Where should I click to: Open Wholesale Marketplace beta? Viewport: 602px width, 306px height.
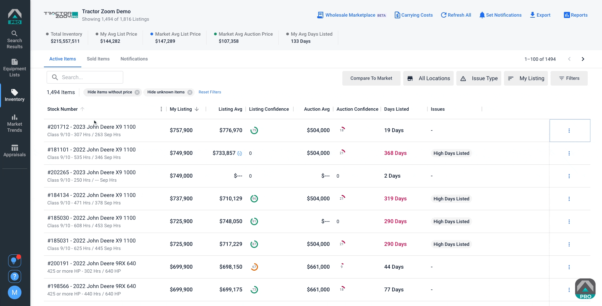[x=352, y=15]
